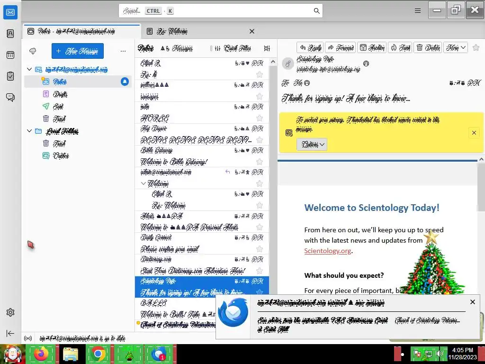Open Firefox from the taskbar
The height and width of the screenshot is (364, 485).
click(41, 354)
